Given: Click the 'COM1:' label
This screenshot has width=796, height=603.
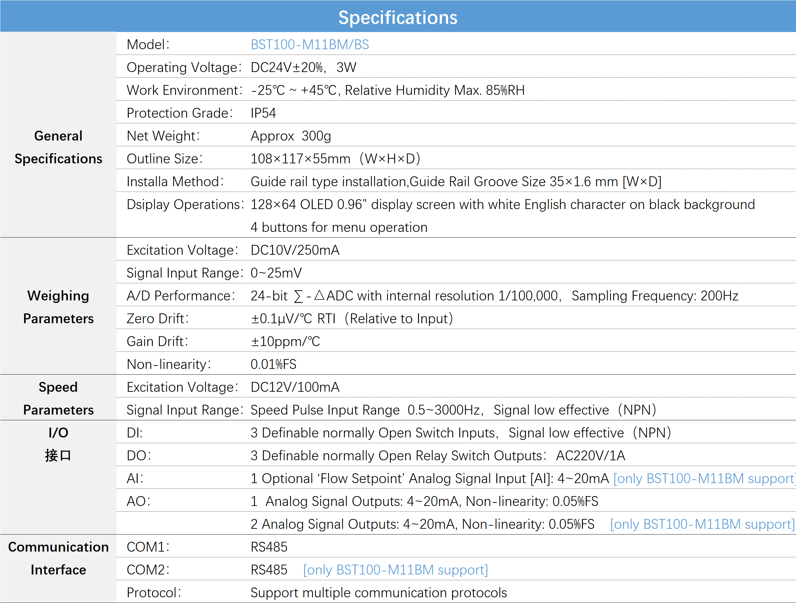Looking at the screenshot, I should click(148, 547).
